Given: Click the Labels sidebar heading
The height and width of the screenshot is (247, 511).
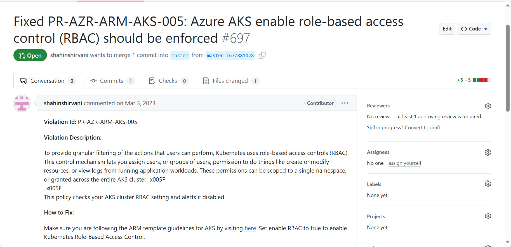Looking at the screenshot, I should pyautogui.click(x=374, y=184).
